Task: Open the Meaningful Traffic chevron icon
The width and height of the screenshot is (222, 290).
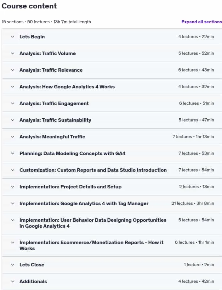Action: click(13, 137)
